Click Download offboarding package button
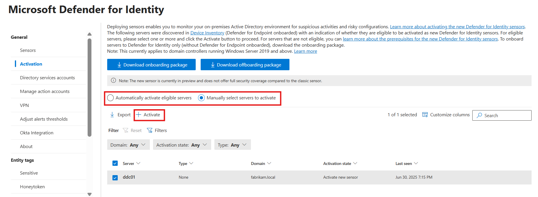 point(245,65)
